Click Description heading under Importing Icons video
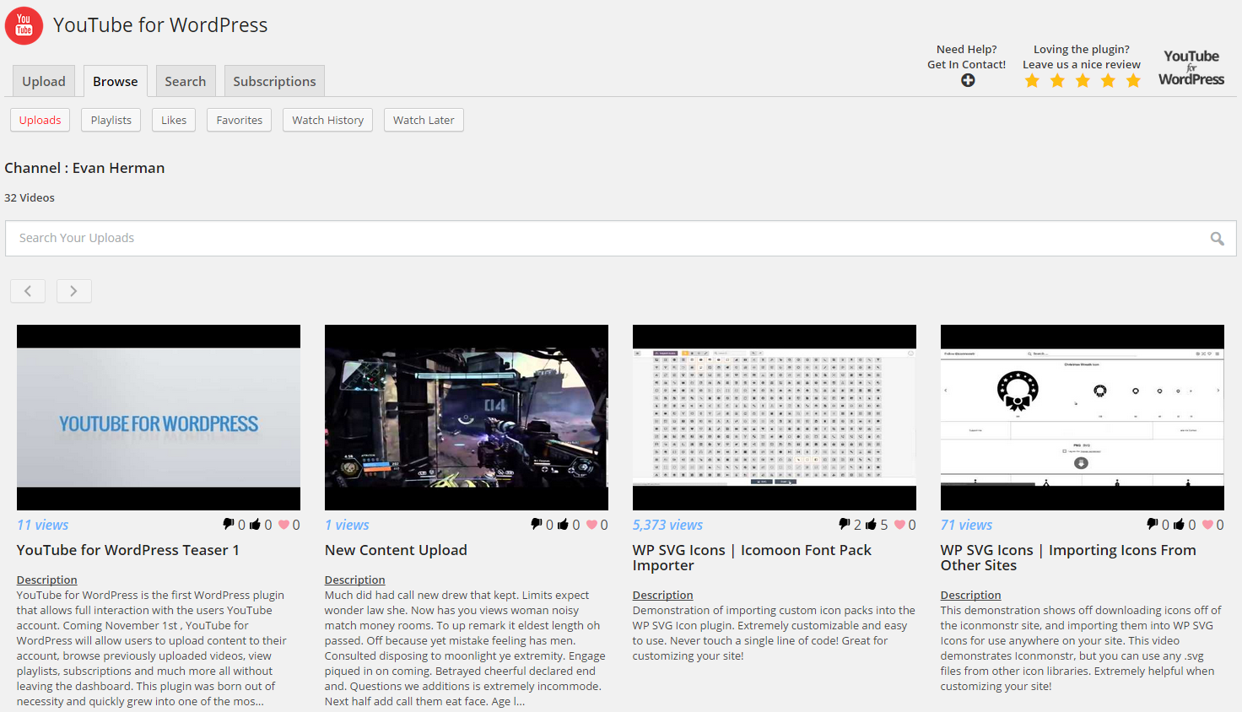 (x=971, y=595)
